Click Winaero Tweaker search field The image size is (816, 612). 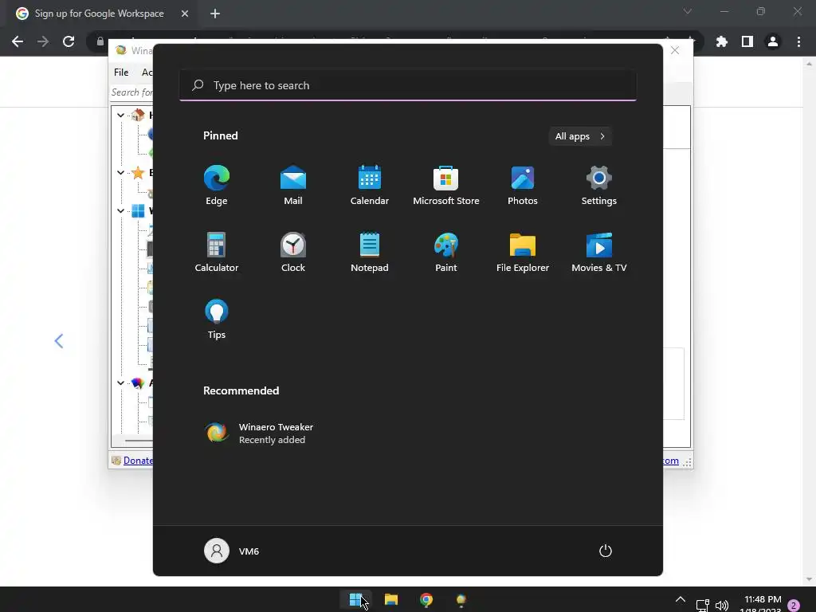coord(132,92)
